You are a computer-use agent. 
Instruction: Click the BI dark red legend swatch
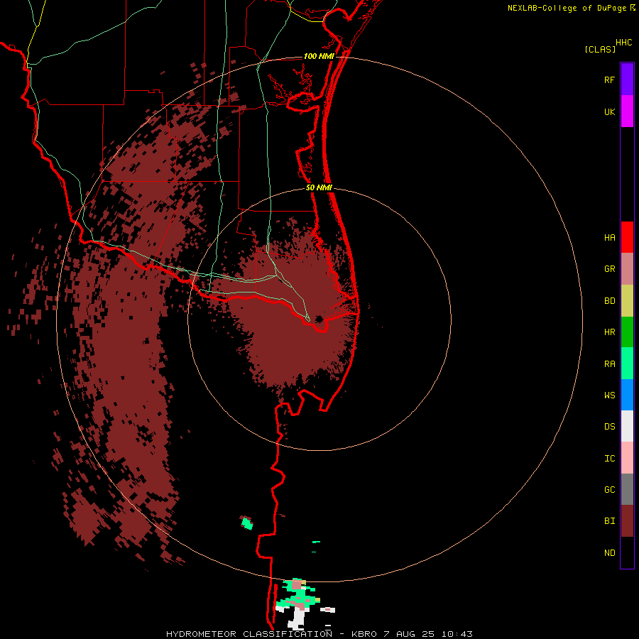pyautogui.click(x=627, y=521)
